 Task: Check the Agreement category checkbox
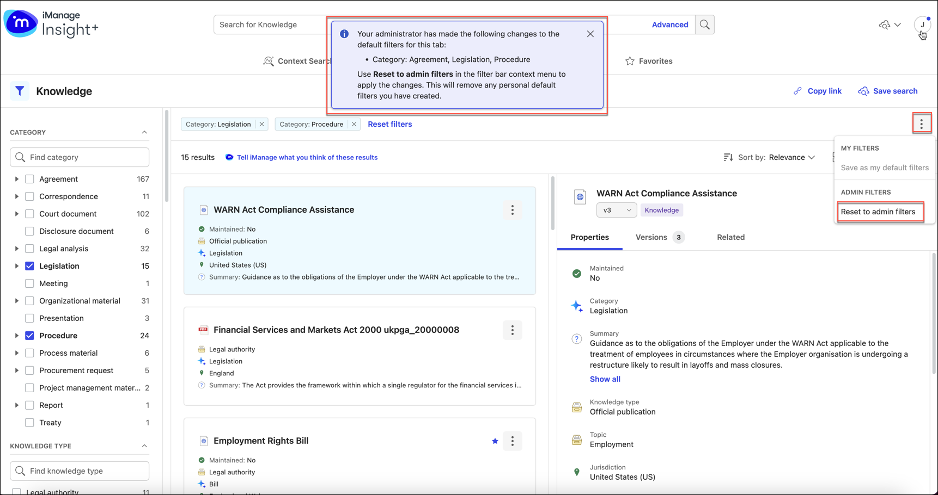(30, 179)
